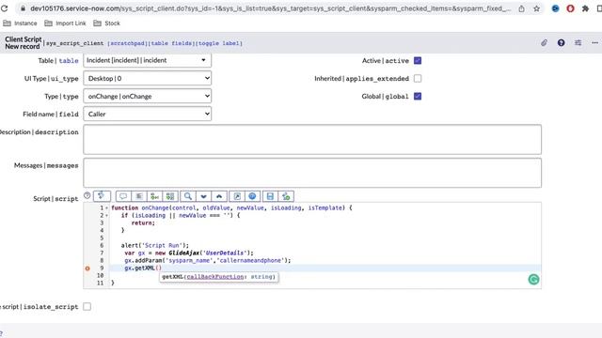Click the browser address bar URL

coord(270,8)
